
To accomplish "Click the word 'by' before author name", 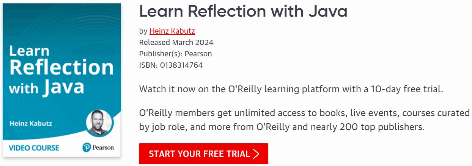I will (x=143, y=31).
